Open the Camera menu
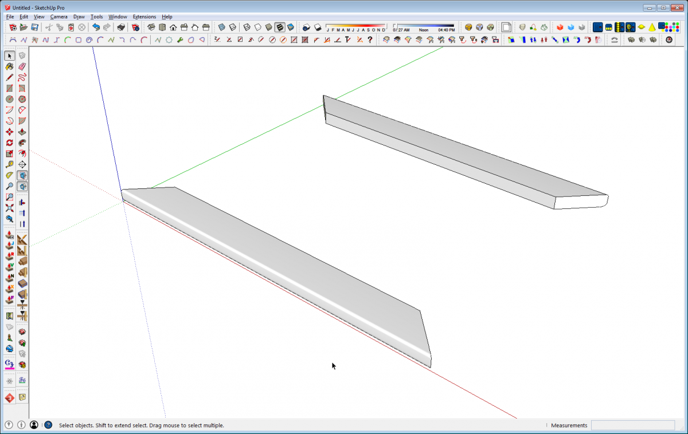The height and width of the screenshot is (434, 688). tap(59, 17)
